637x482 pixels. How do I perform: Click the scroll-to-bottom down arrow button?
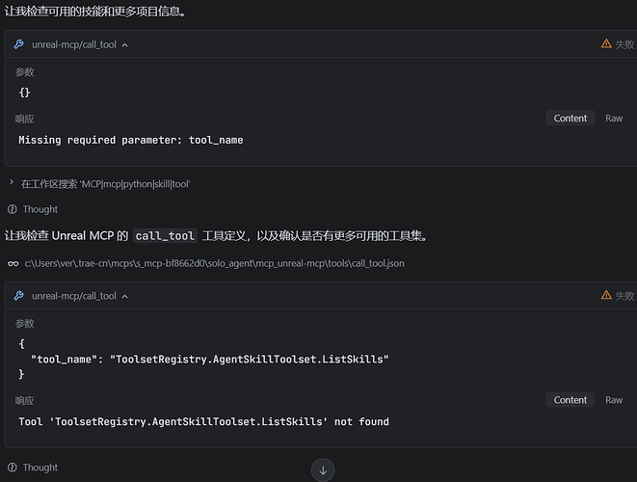coord(323,470)
